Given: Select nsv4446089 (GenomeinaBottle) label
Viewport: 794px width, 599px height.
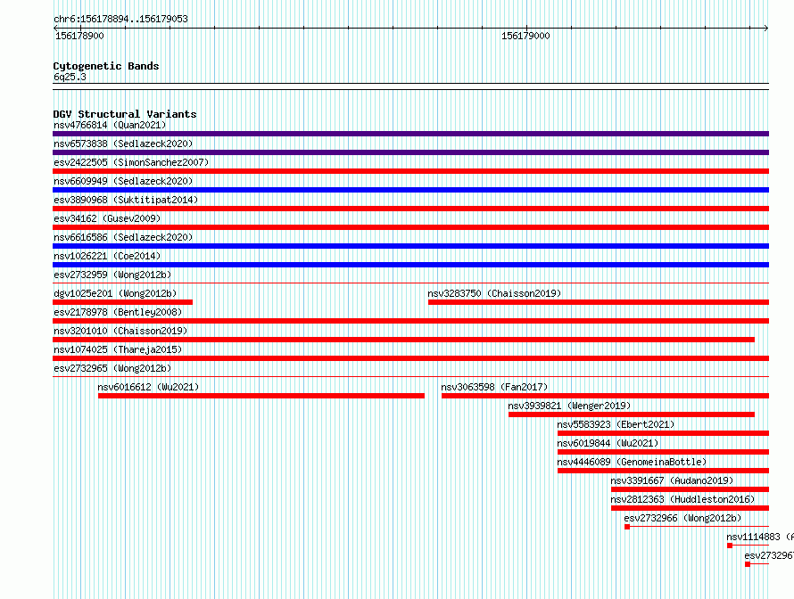Looking at the screenshot, I should pyautogui.click(x=632, y=462).
